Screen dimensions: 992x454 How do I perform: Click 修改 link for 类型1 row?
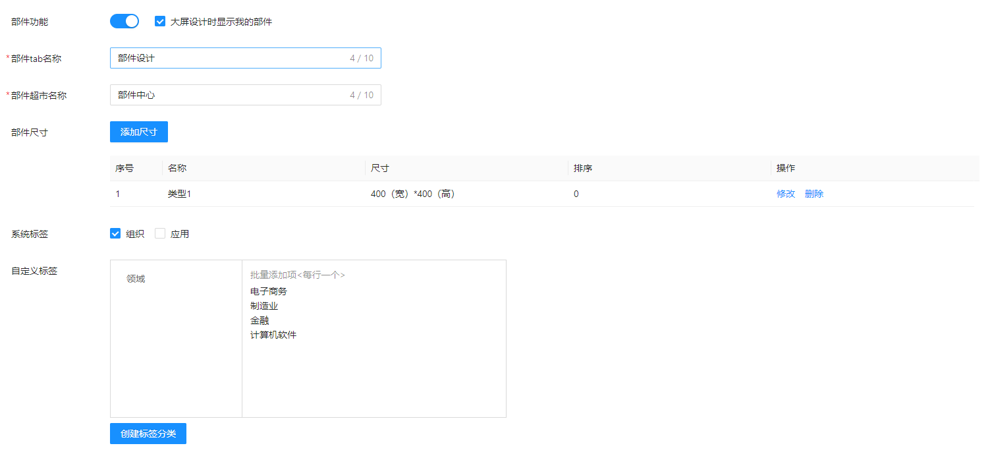pos(786,194)
